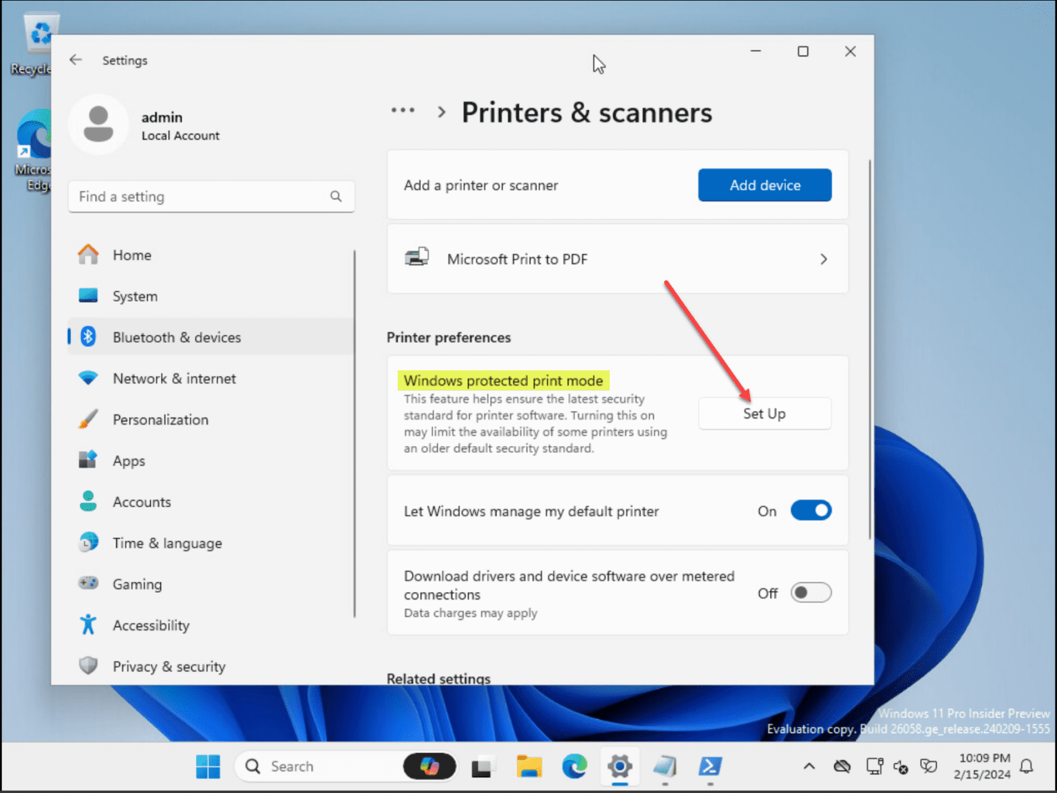
Task: Open Time & language settings
Action: 167,542
